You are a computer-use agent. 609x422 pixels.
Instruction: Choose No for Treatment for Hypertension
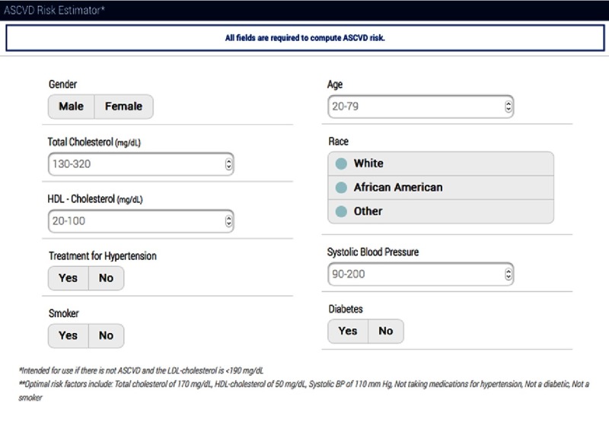point(106,278)
